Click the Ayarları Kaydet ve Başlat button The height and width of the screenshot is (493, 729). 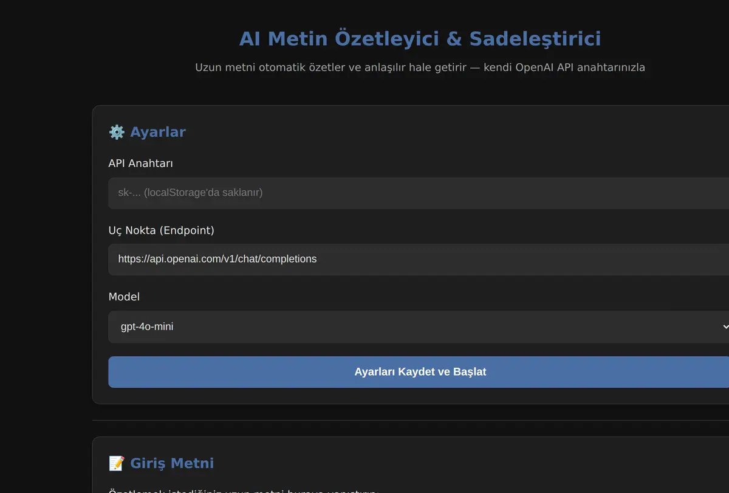(x=419, y=372)
